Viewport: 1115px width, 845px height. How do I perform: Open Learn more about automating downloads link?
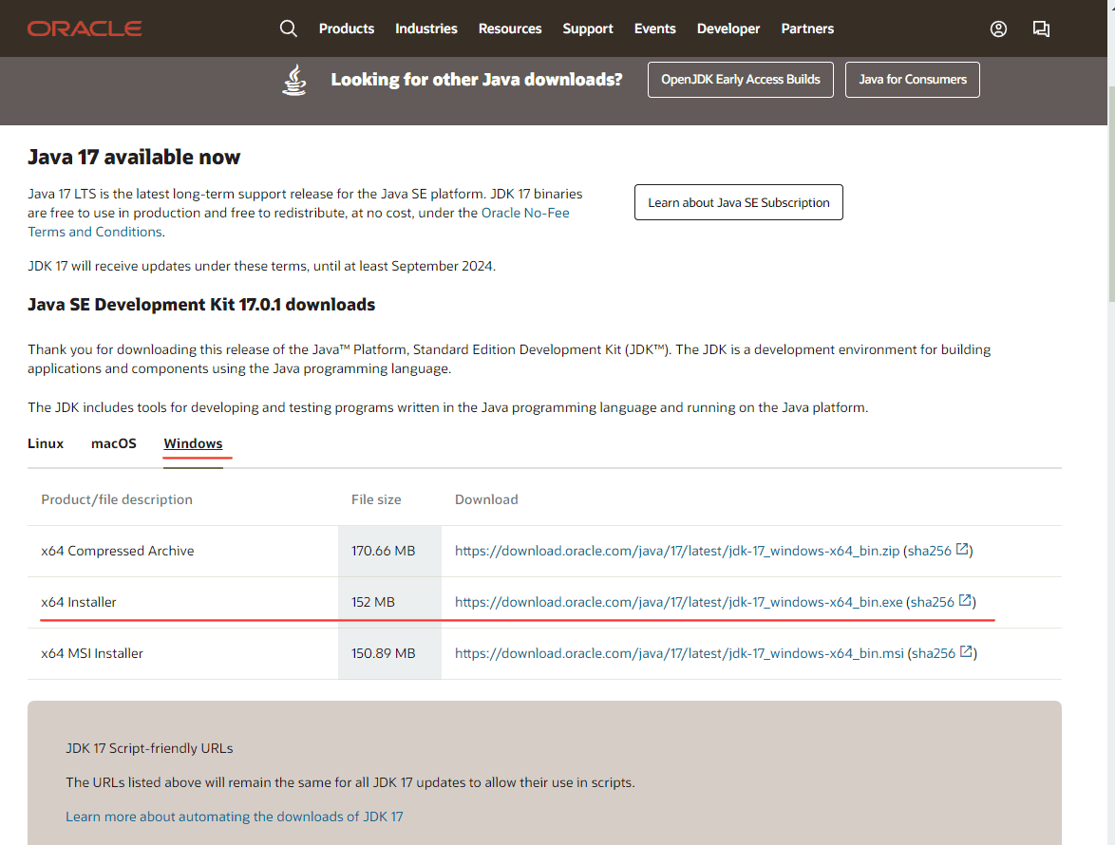234,817
